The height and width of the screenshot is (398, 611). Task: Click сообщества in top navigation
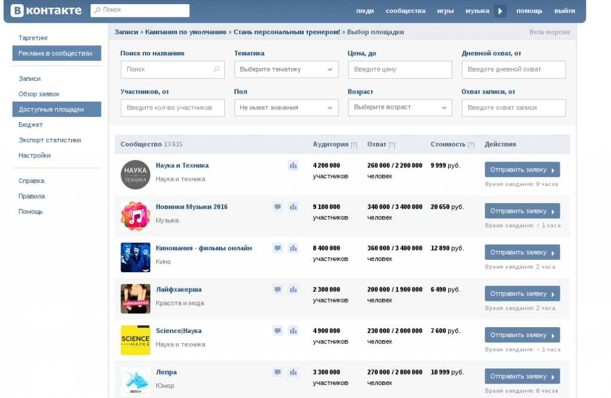tap(405, 11)
